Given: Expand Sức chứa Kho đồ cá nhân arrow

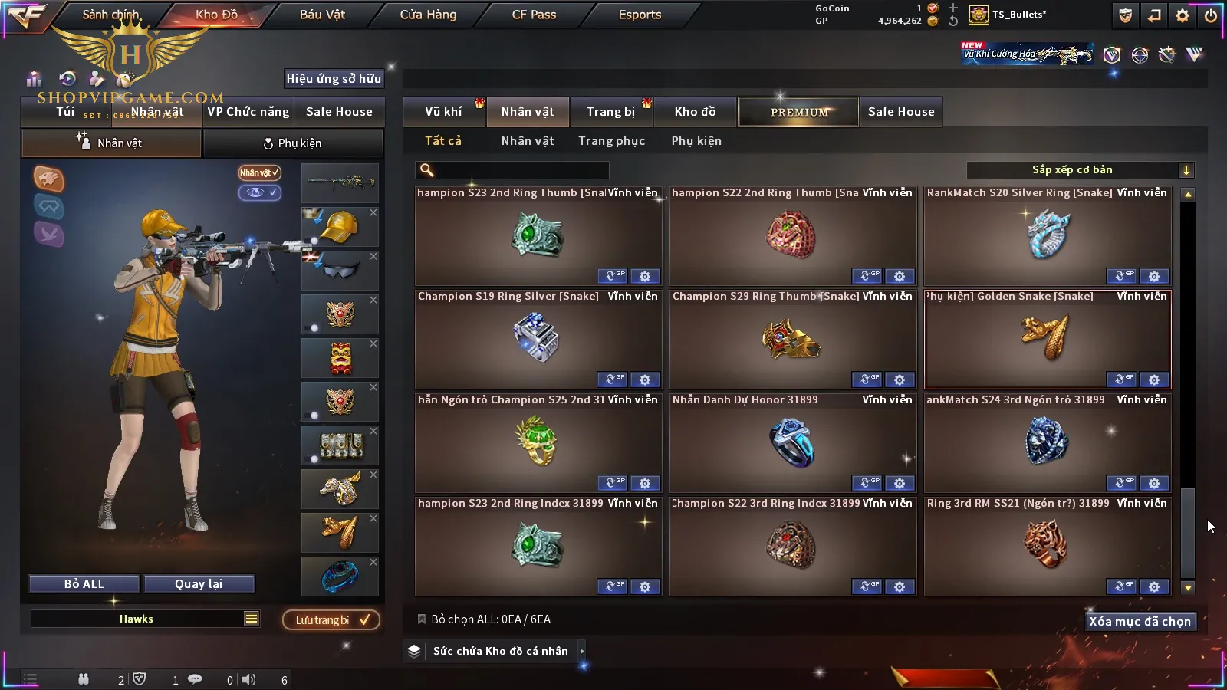Looking at the screenshot, I should pos(582,651).
